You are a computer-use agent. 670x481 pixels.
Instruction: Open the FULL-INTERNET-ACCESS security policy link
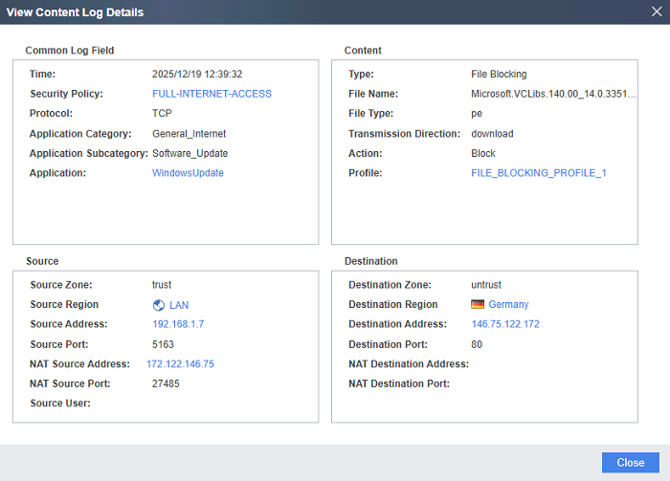click(212, 94)
